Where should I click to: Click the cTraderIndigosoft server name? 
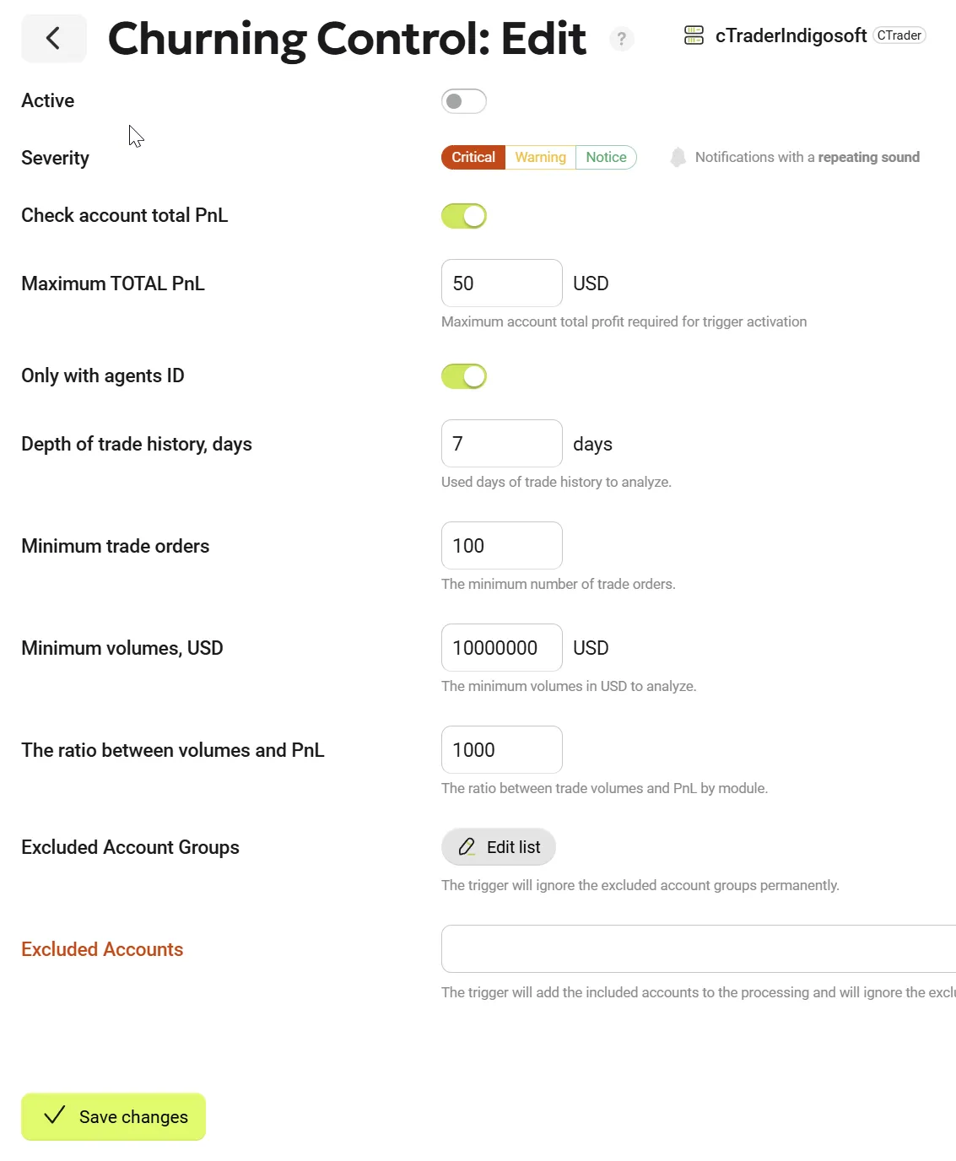coord(791,35)
